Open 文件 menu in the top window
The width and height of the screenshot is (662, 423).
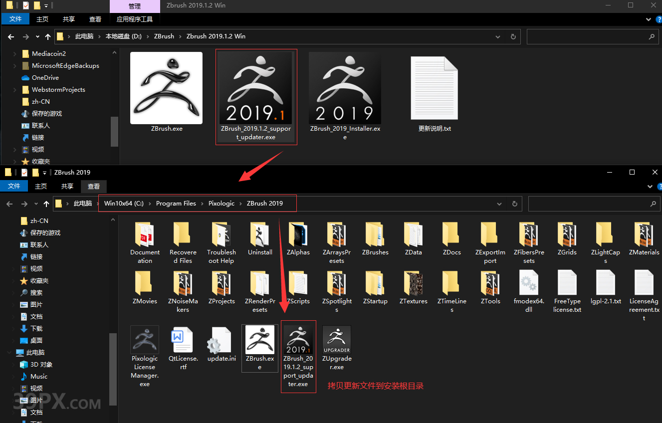(15, 19)
